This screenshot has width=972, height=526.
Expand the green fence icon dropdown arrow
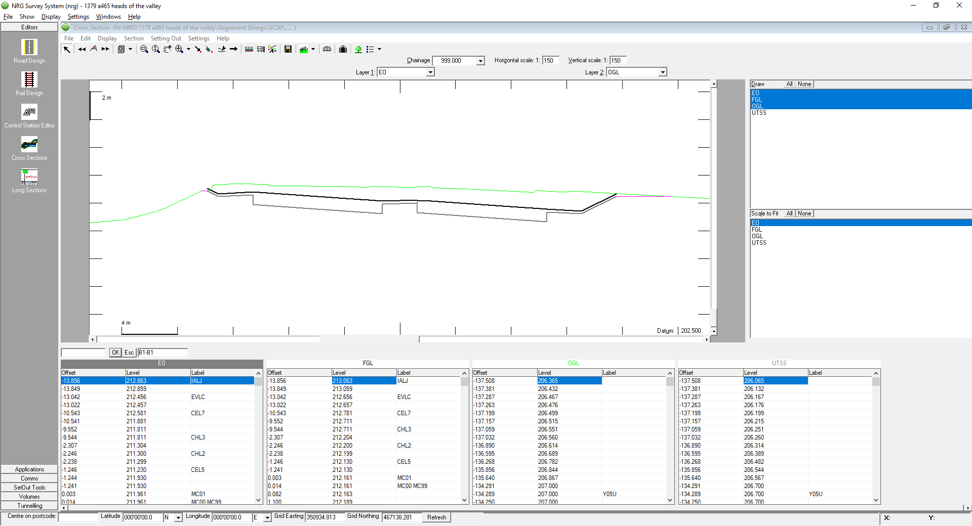[313, 49]
